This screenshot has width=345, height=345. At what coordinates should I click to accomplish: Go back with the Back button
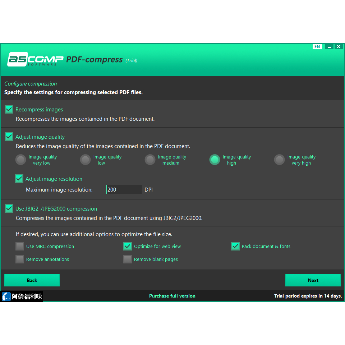tap(32, 280)
